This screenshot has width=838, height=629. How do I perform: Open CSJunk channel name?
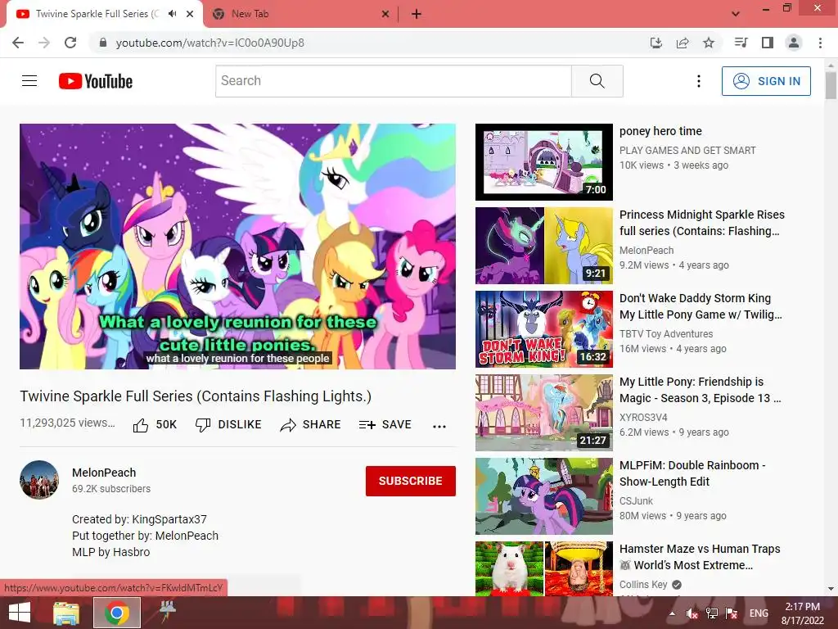[636, 500]
